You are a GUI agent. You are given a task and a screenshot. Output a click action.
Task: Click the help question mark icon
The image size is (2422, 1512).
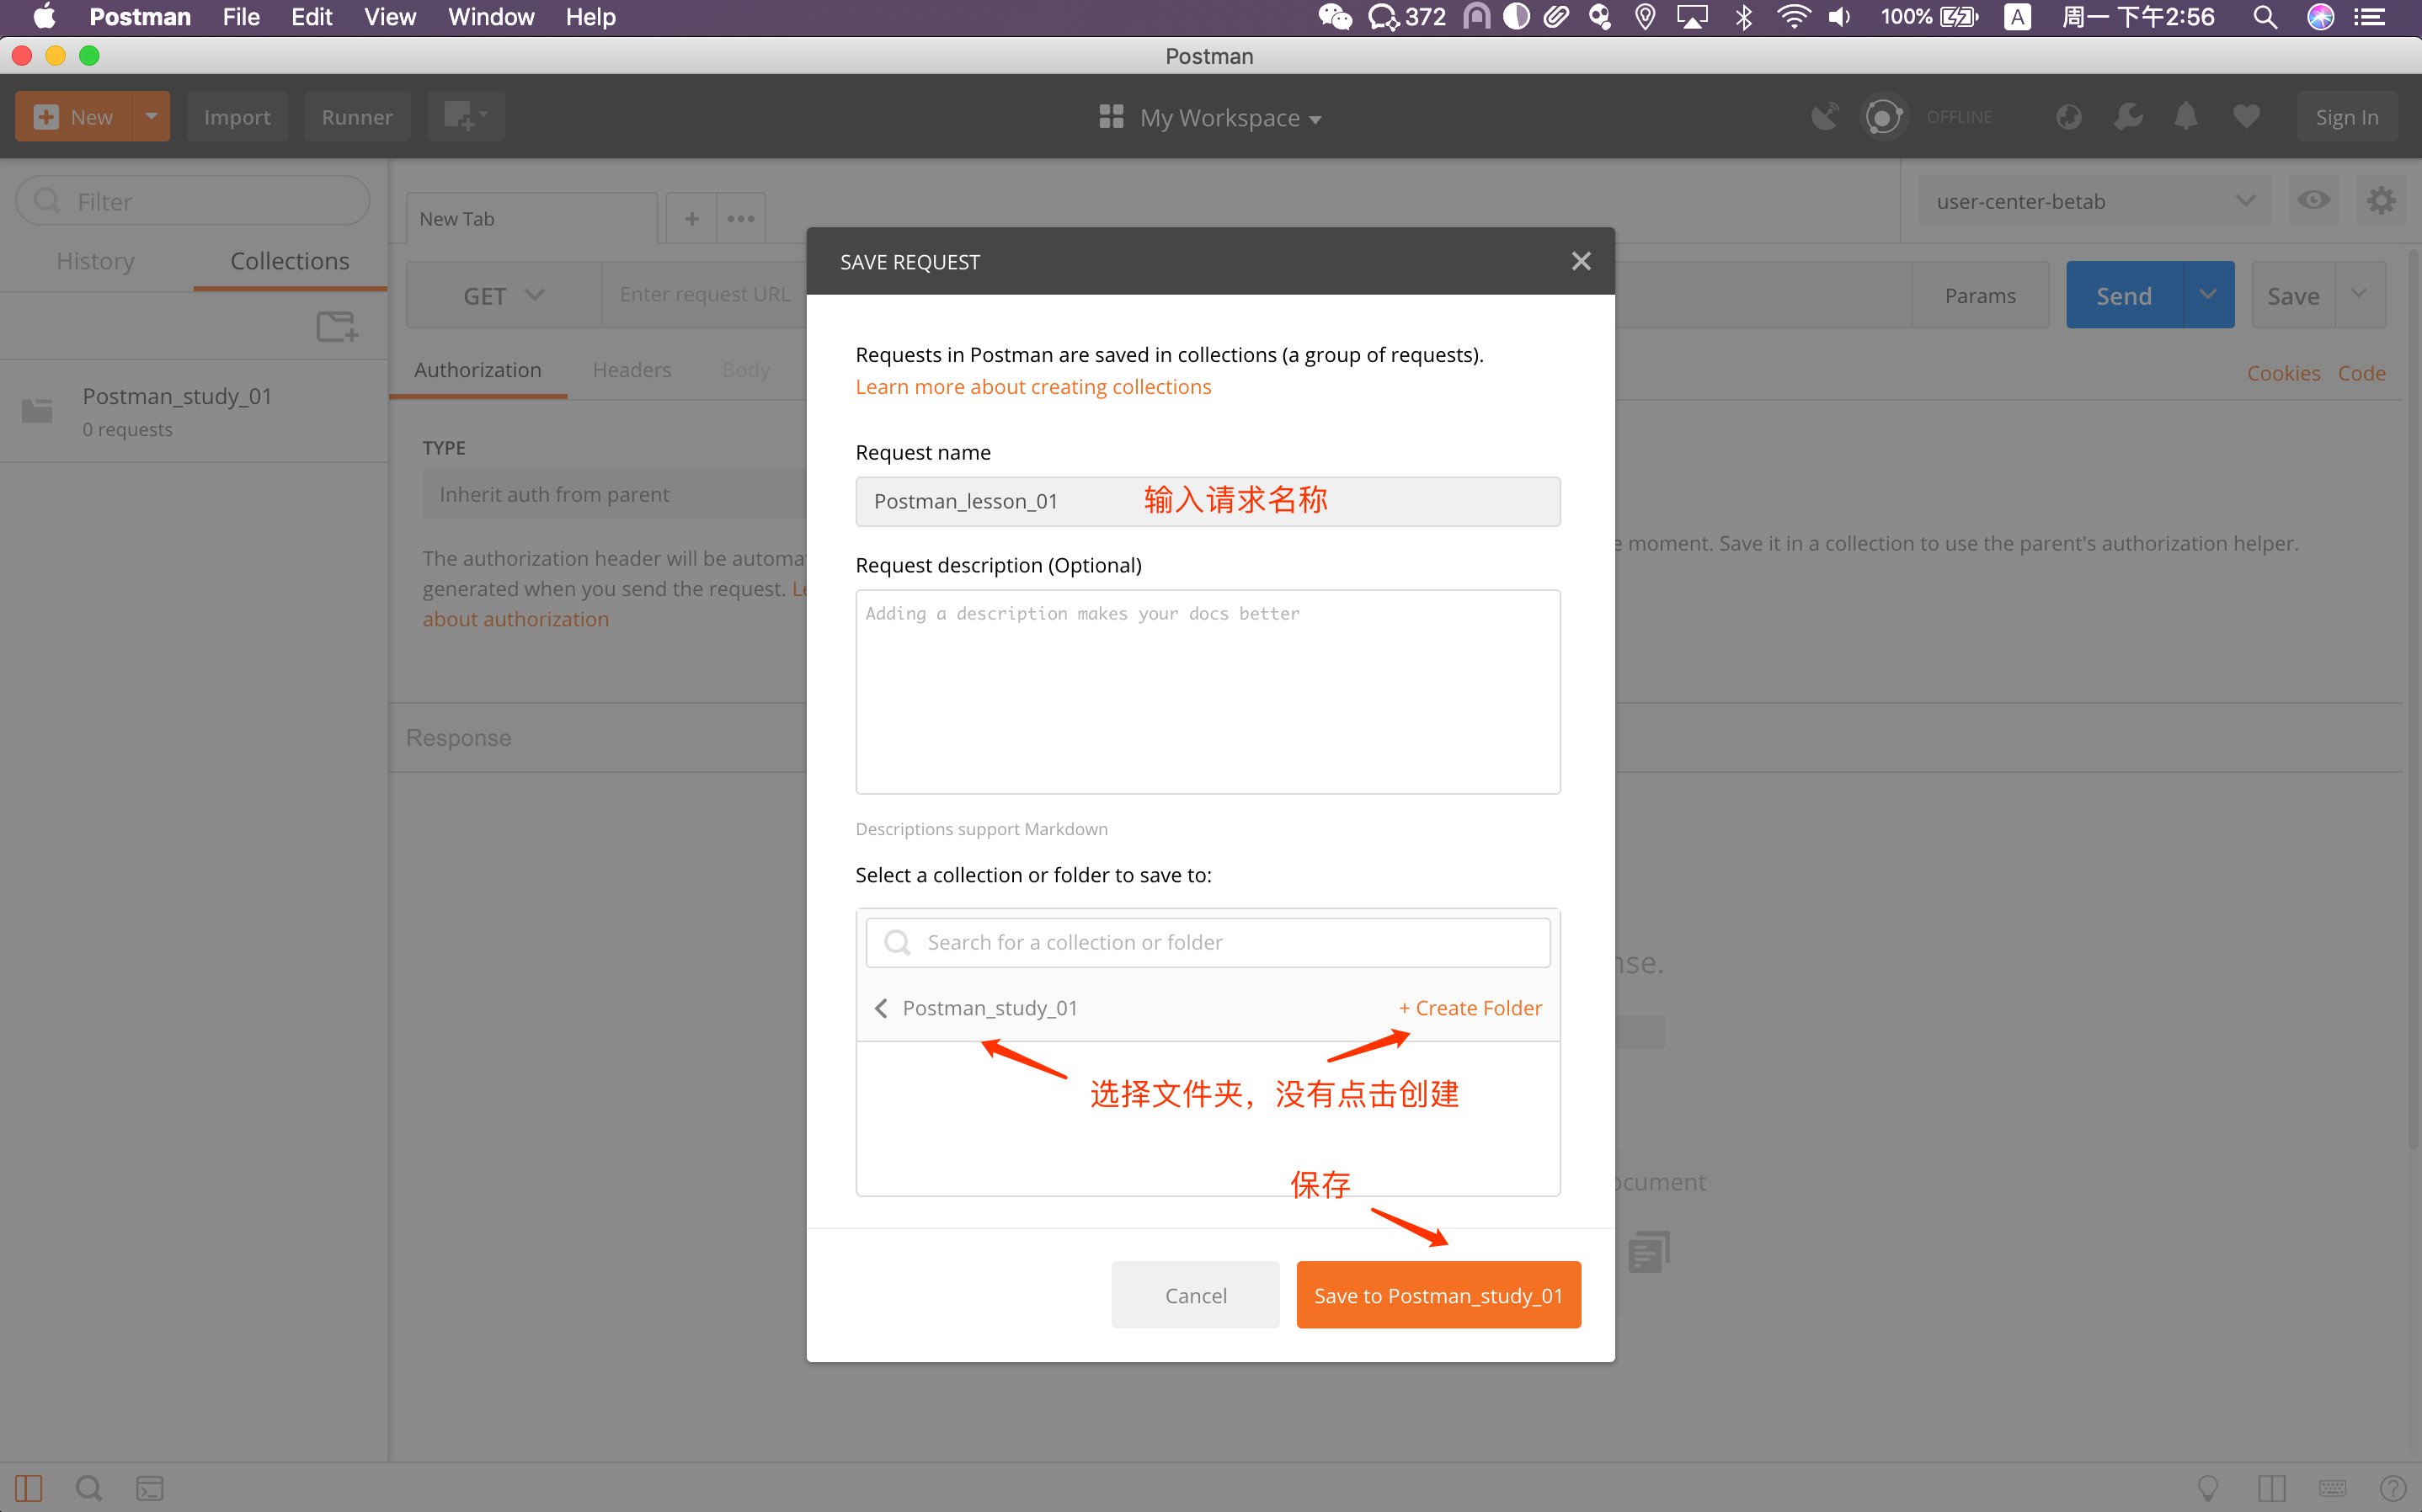tap(2393, 1488)
